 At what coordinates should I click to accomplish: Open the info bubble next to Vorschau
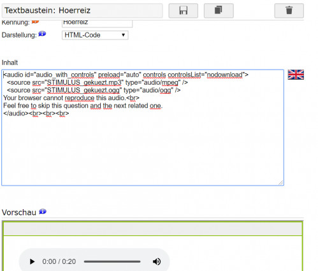click(43, 212)
